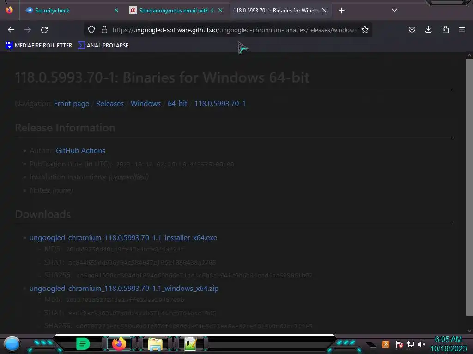Go back to the previous page
Viewport: 473px width, 354px height.
[x=11, y=30]
